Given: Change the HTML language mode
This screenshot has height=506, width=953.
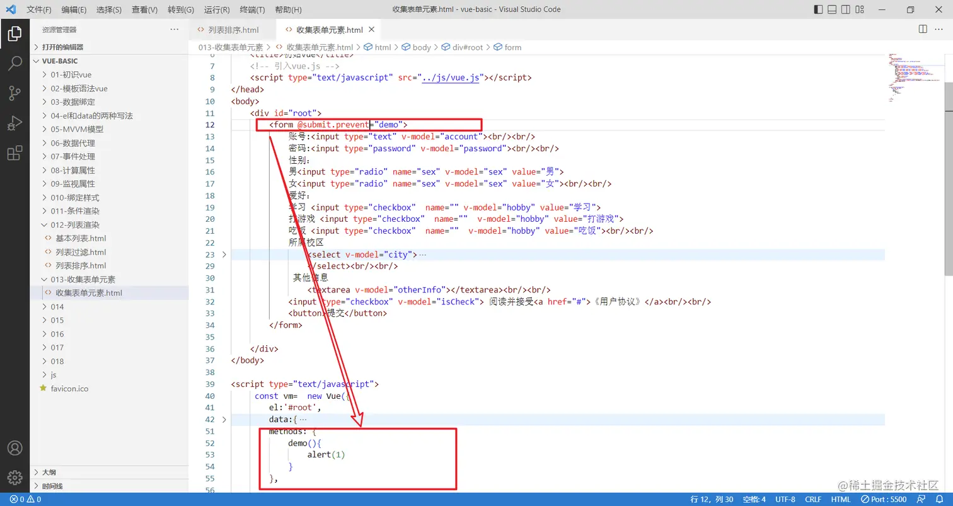Looking at the screenshot, I should click(841, 499).
